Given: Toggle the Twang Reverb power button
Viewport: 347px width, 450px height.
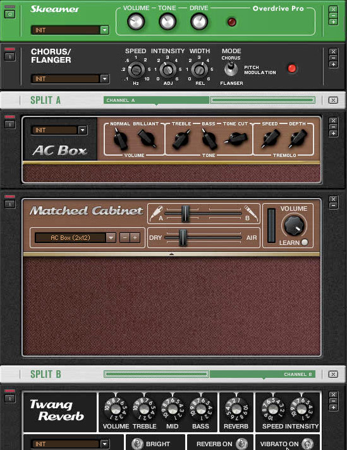Looking at the screenshot, I should [x=9, y=398].
